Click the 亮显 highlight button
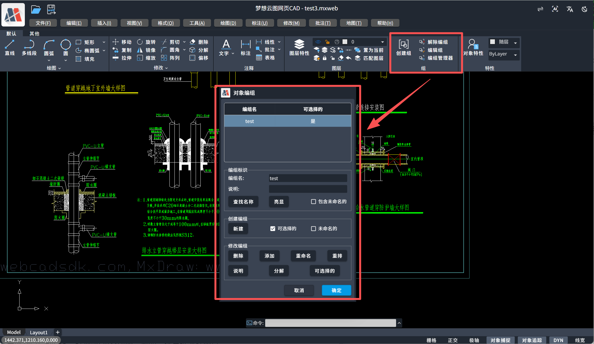The image size is (594, 344). (279, 202)
